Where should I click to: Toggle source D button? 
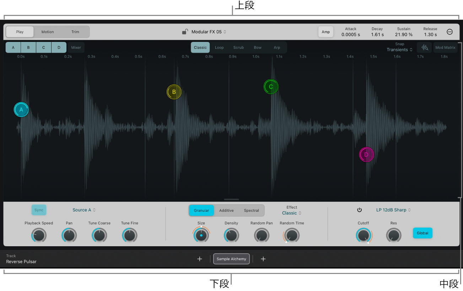(x=59, y=47)
